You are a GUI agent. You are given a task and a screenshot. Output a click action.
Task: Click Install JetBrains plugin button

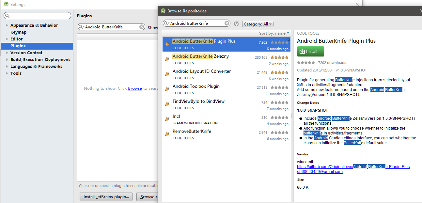pos(106,197)
